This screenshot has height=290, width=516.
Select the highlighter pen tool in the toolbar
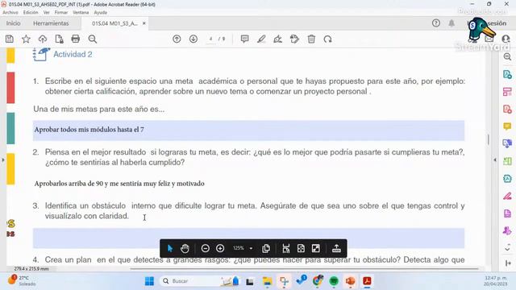tap(261, 39)
